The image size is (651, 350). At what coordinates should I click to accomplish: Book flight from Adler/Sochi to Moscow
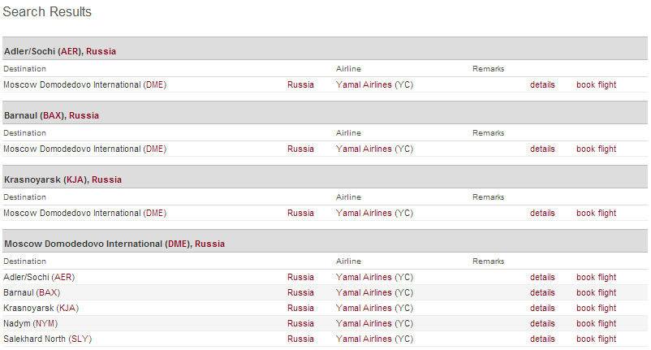[596, 84]
